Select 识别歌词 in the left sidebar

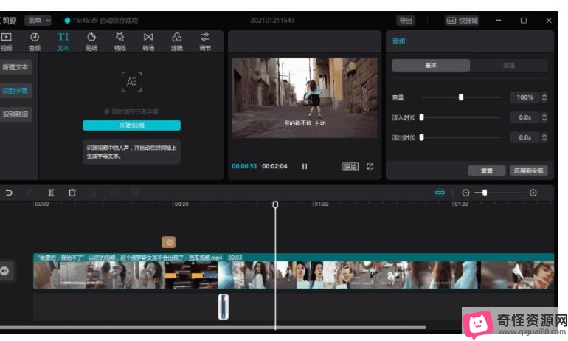point(16,114)
